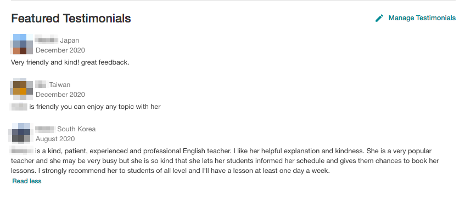Click the Taiwan country label

click(x=60, y=85)
